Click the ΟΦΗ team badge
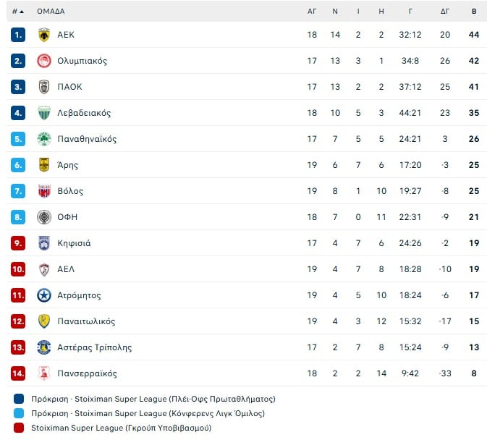The width and height of the screenshot is (487, 440). (x=44, y=217)
